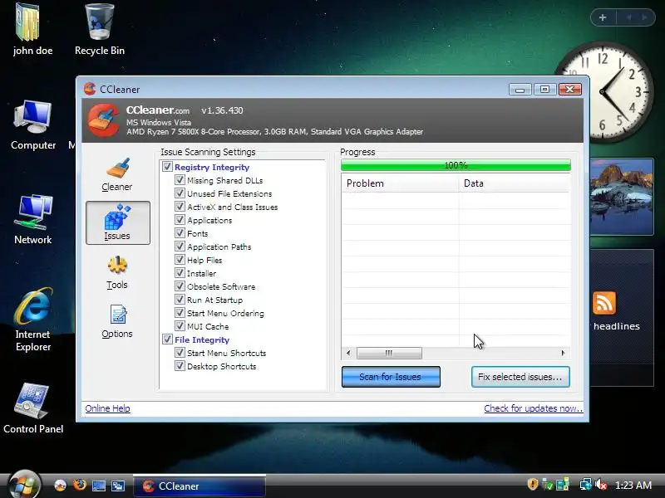Toggle Help Files checkbox
Image resolution: width=665 pixels, height=498 pixels.
click(x=180, y=260)
